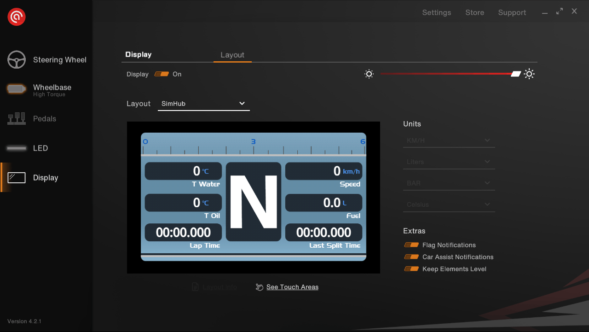Image resolution: width=589 pixels, height=332 pixels.
Task: Expand the Celsius temperature dropdown
Action: pyautogui.click(x=449, y=204)
